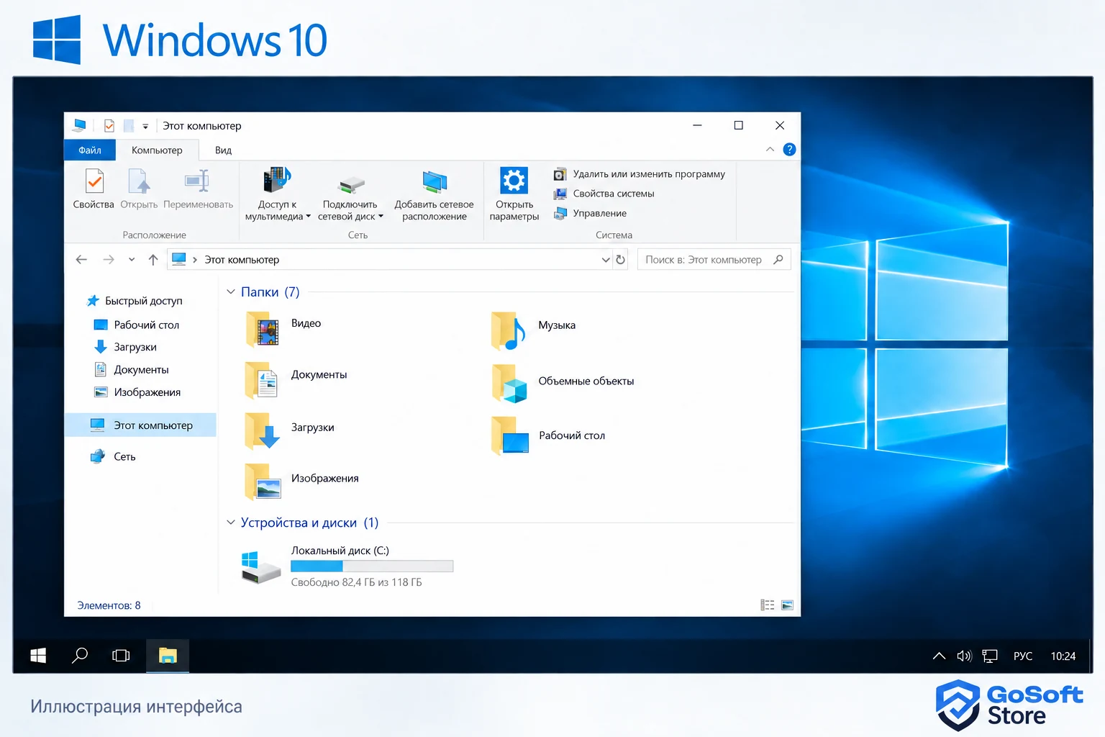The image size is (1105, 737).
Task: Open the Properties (Свойства) ribbon button
Action: [94, 189]
